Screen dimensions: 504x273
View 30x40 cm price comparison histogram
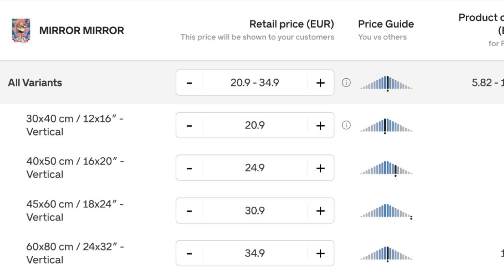pyautogui.click(x=386, y=125)
